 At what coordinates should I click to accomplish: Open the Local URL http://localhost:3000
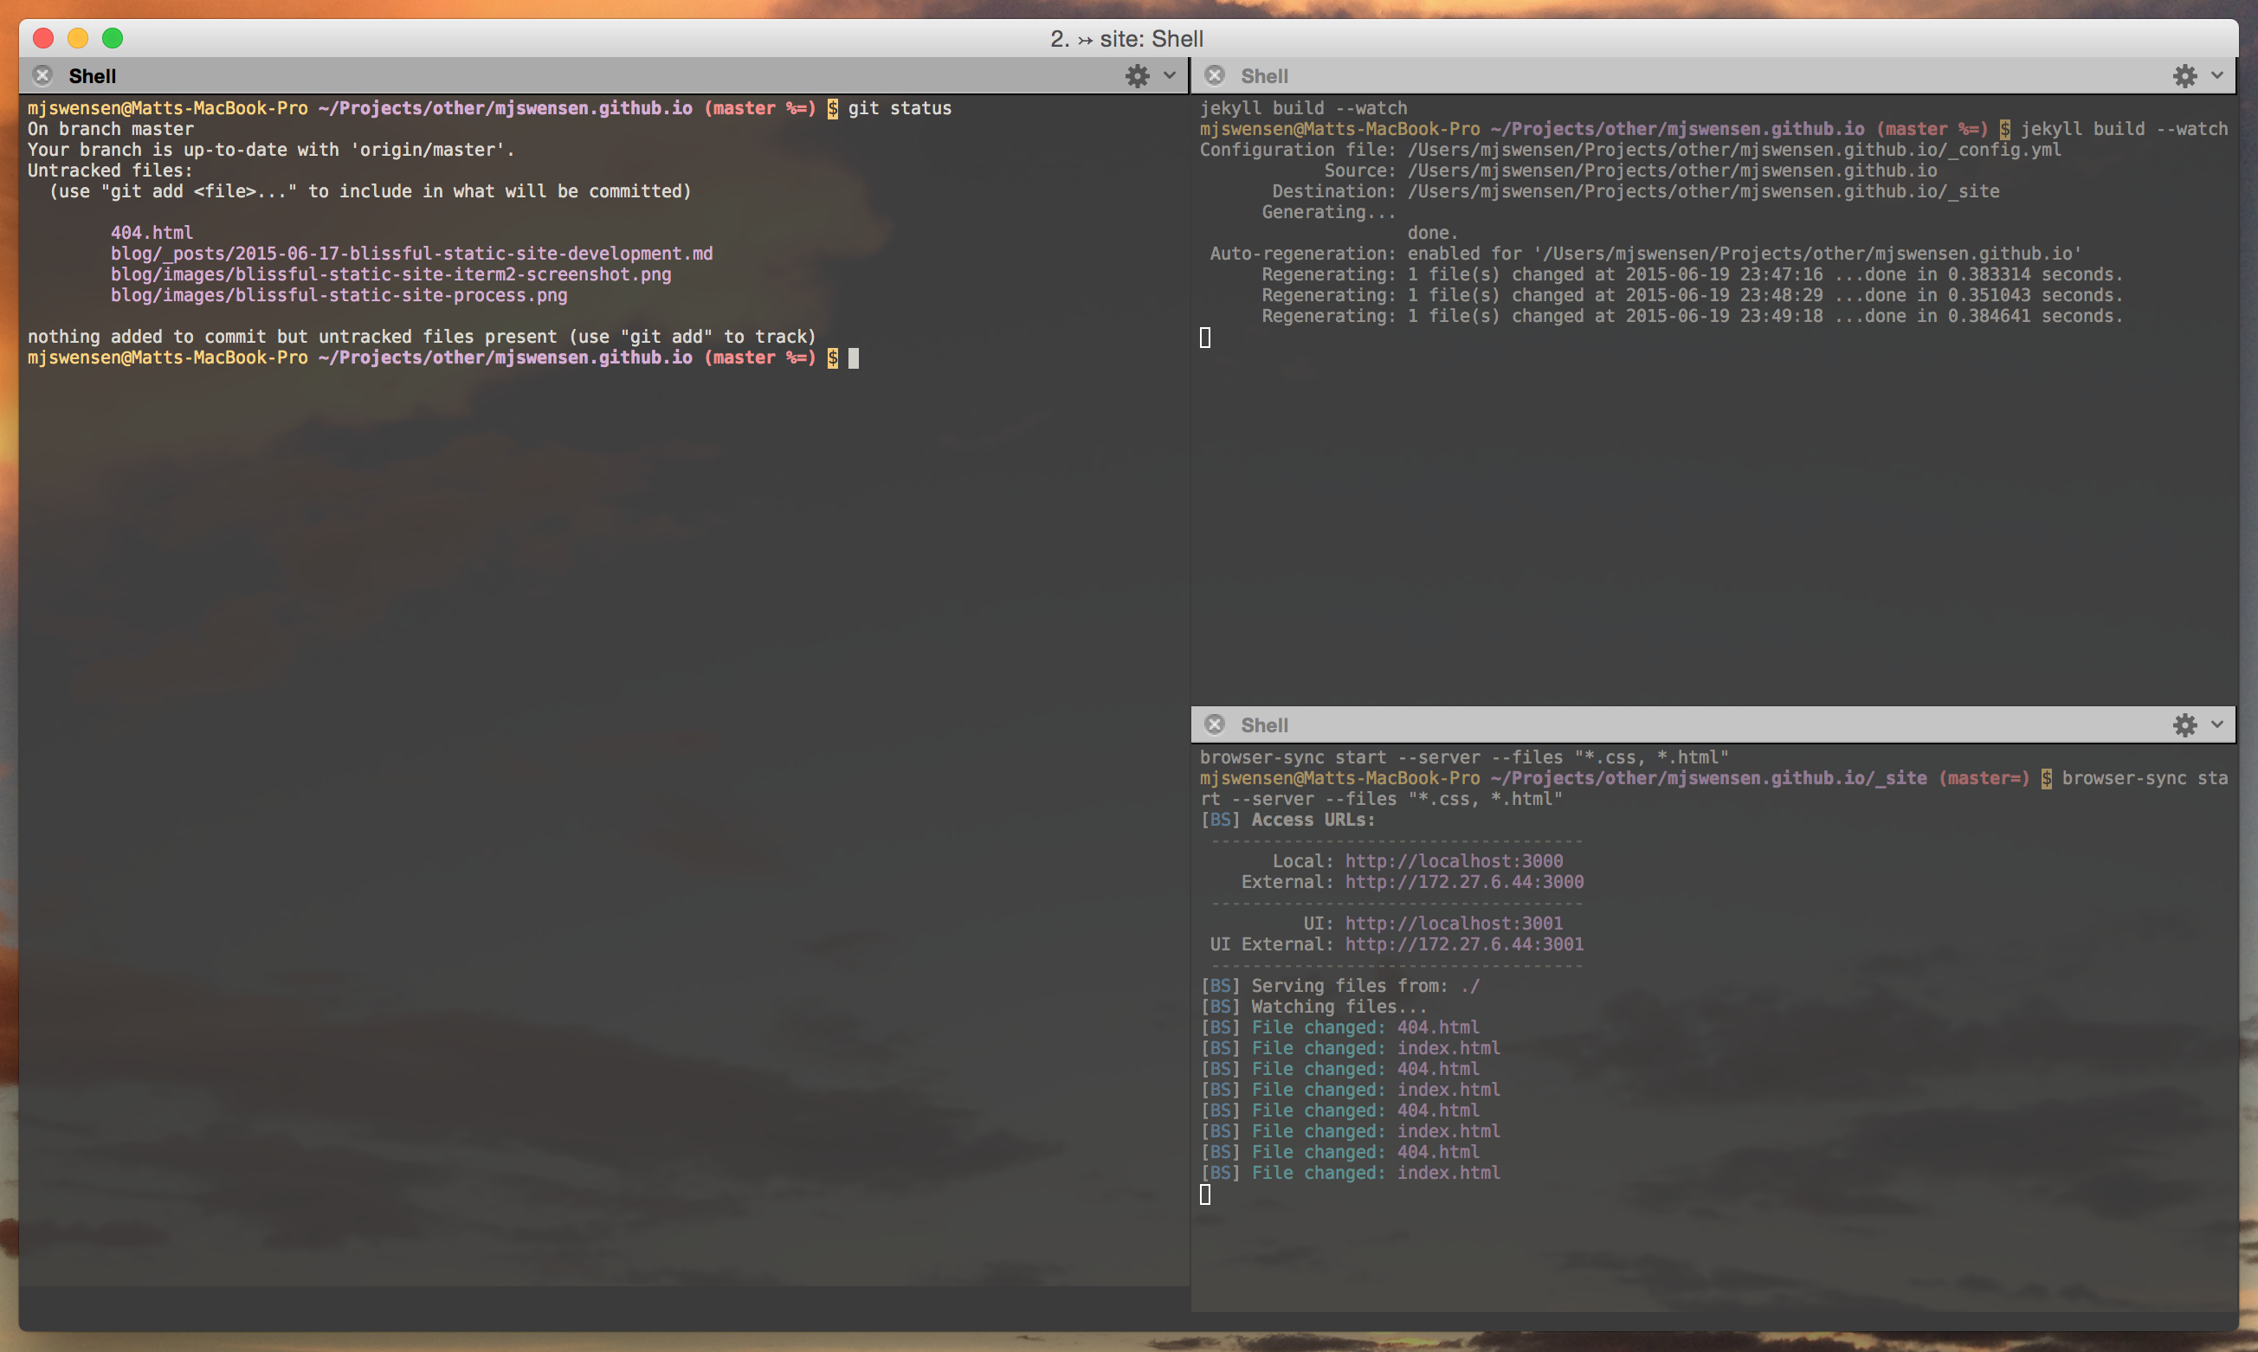point(1455,860)
